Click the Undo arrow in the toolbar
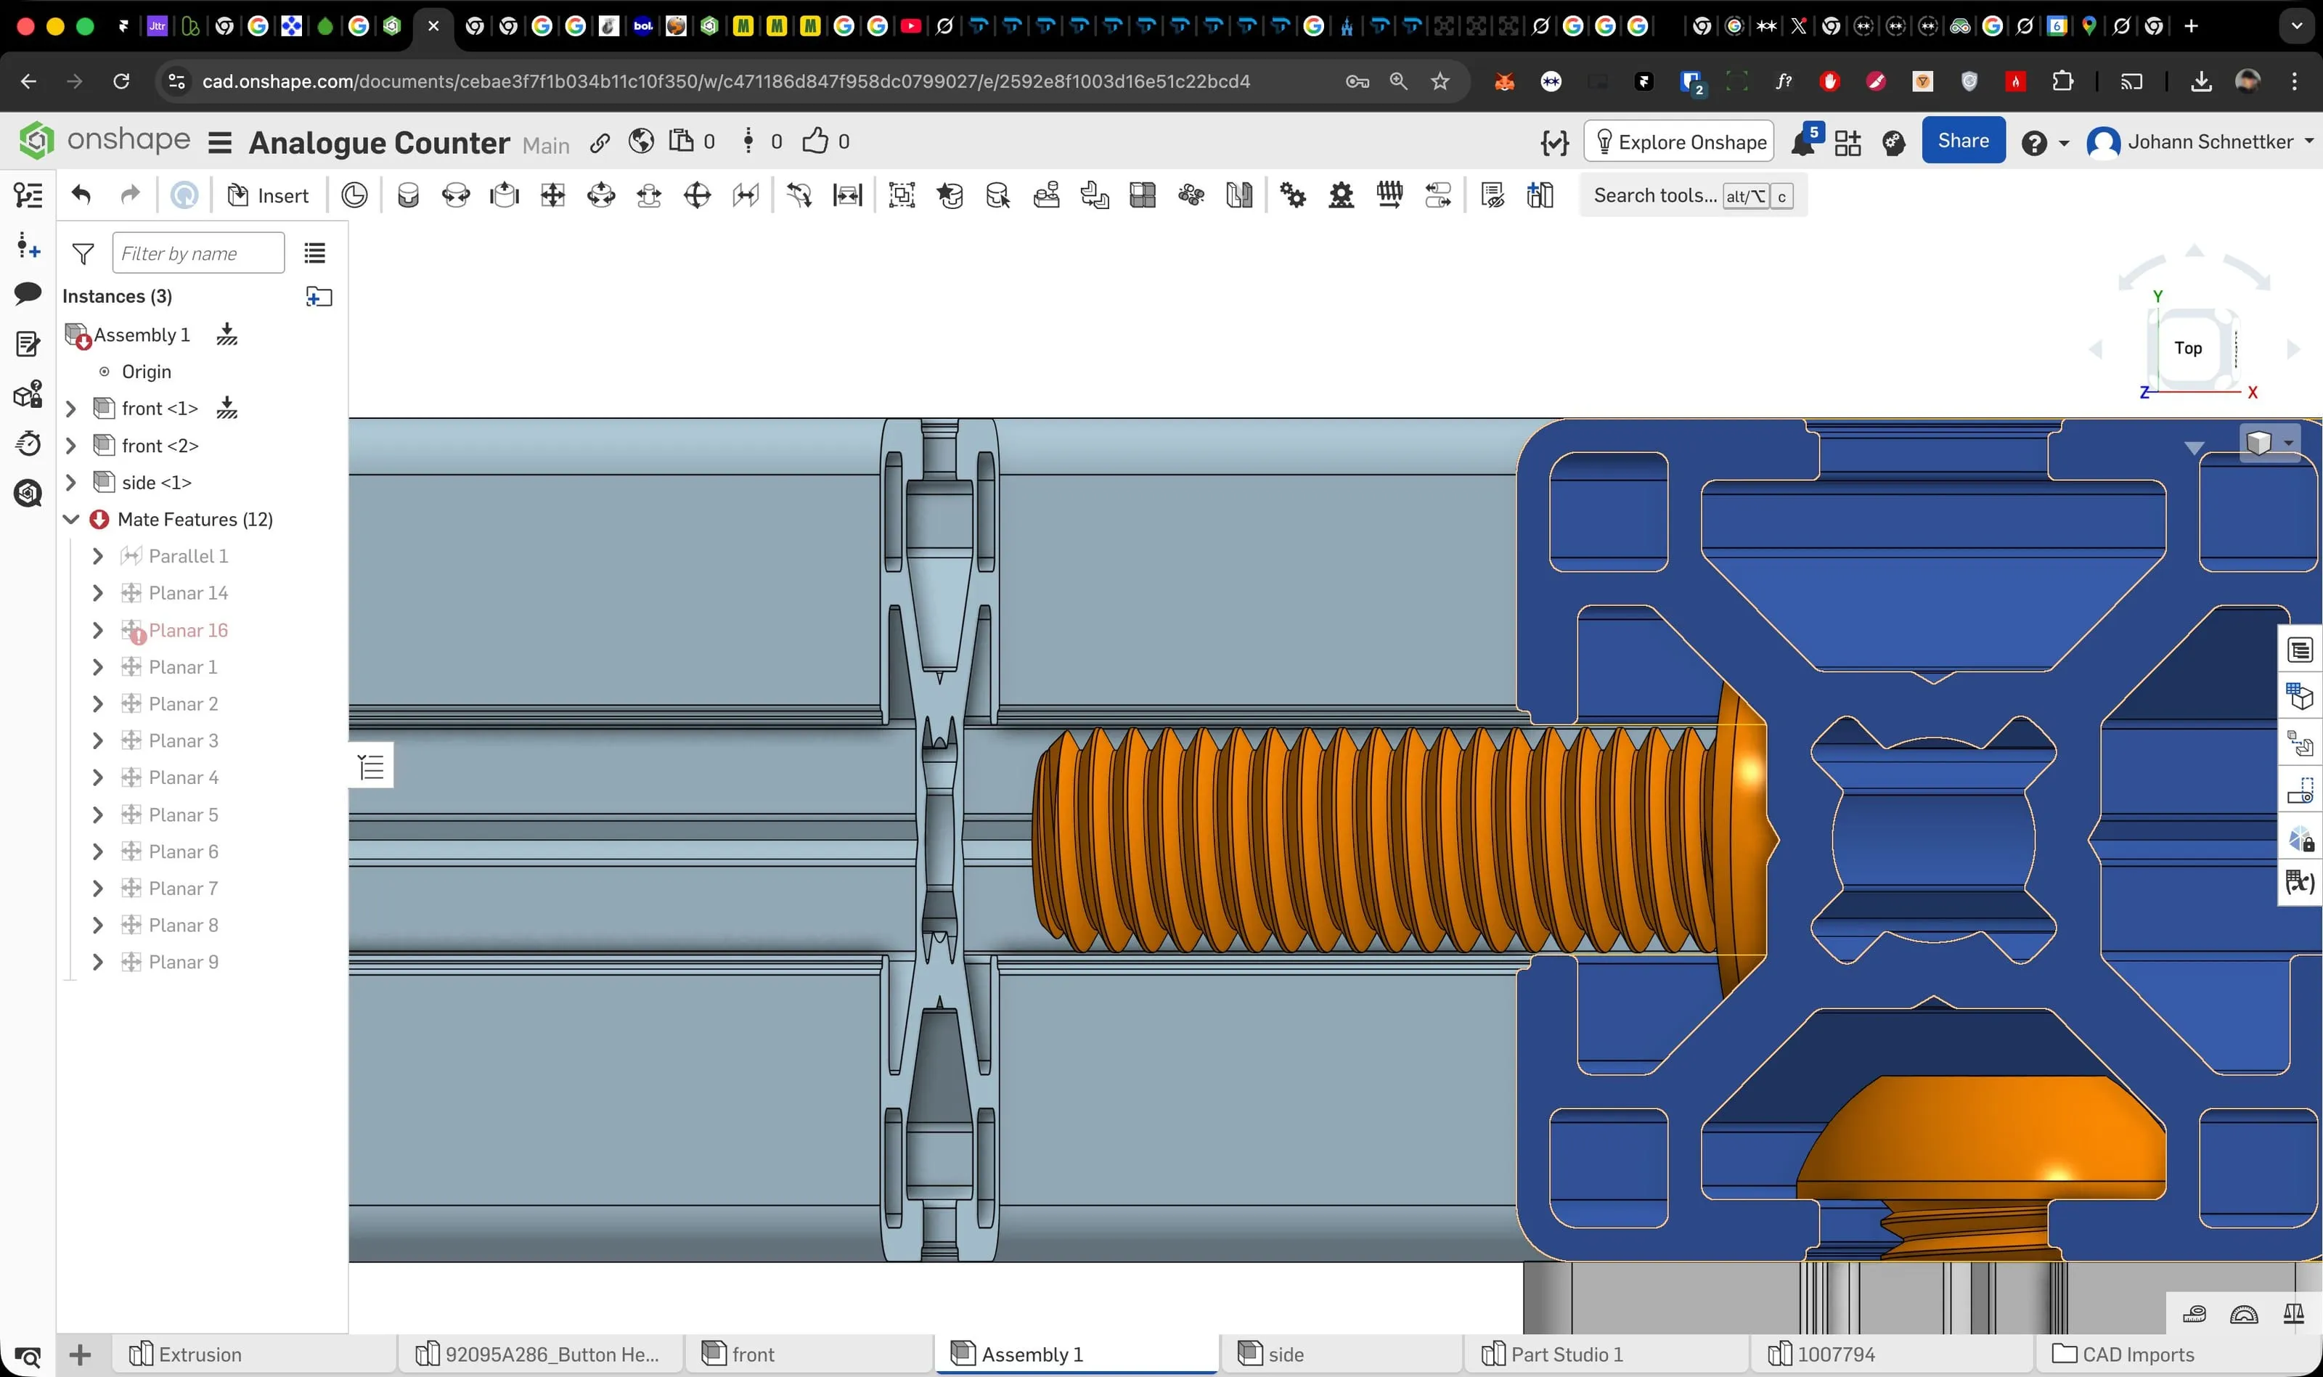This screenshot has height=1377, width=2323. (x=81, y=196)
